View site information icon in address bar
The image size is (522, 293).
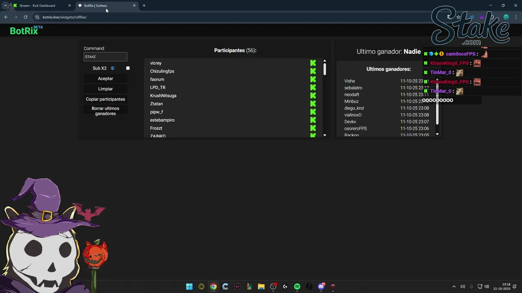point(37,17)
